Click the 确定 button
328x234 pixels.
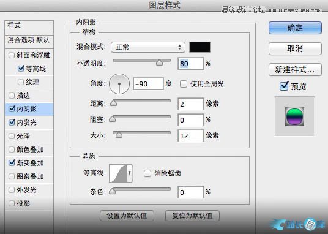point(295,28)
